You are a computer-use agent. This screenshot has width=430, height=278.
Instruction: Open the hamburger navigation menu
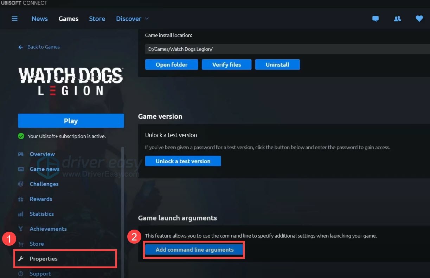pyautogui.click(x=14, y=19)
